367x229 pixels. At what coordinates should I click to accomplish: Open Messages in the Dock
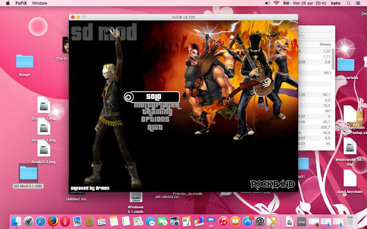pos(150,221)
